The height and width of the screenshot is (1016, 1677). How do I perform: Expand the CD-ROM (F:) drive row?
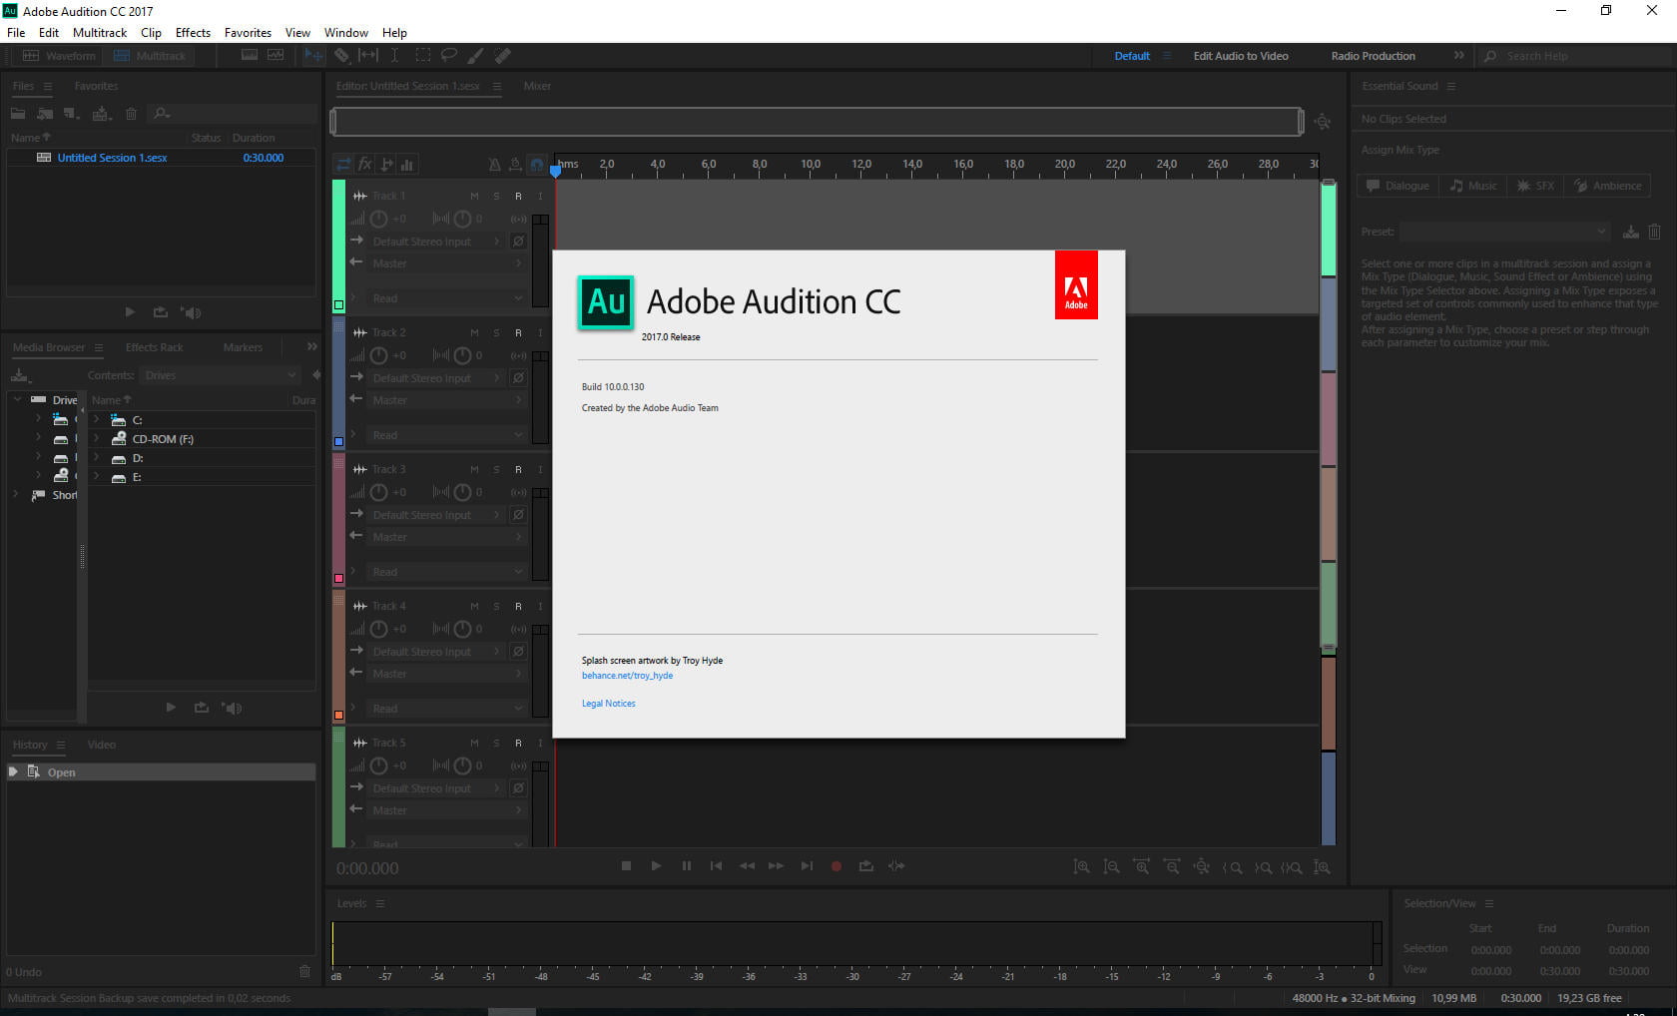97,439
